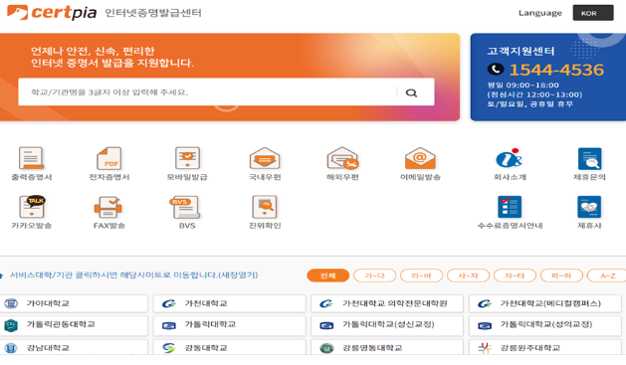626x365 pixels.
Task: Click the 인터넷증명발급센터 header title
Action: pos(153,13)
